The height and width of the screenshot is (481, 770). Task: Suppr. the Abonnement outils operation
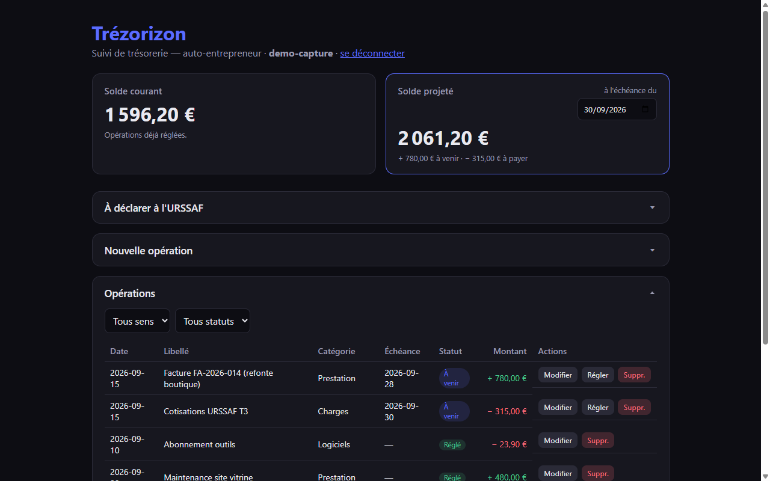(x=598, y=440)
